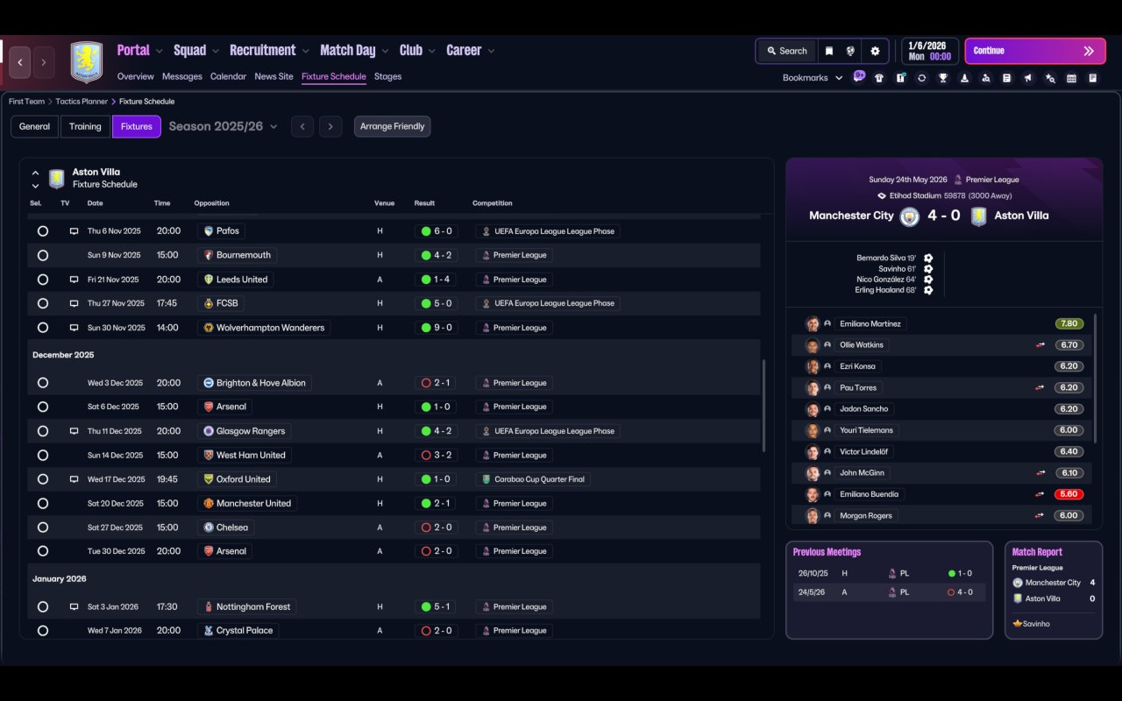Open the document report bookmark icon

click(x=1006, y=78)
